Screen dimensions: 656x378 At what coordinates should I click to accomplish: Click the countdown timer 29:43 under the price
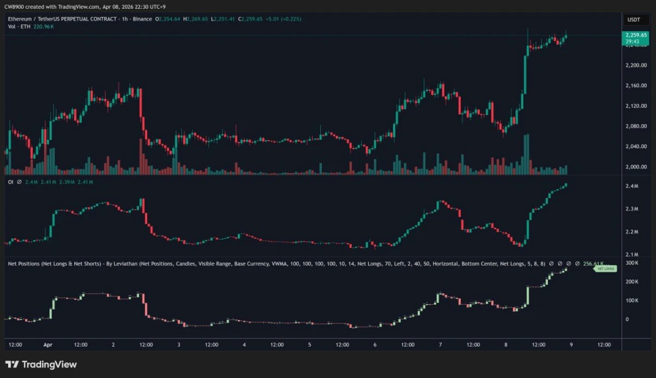coord(631,40)
